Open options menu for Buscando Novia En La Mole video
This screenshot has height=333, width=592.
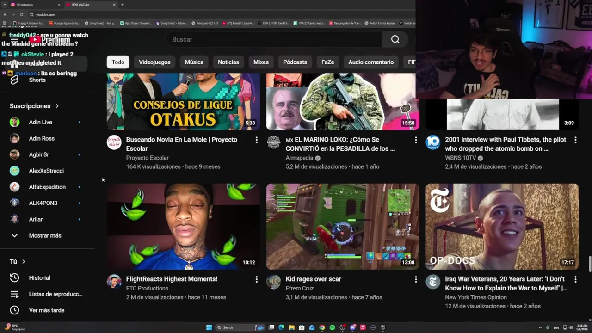coord(256,140)
